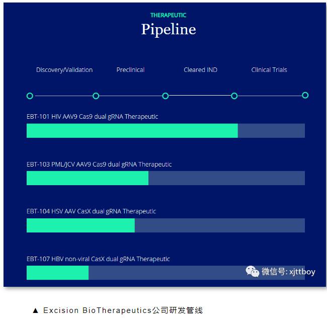327x319 pixels.
Task: Select the Discovery/Validation stage label
Action: click(x=64, y=69)
